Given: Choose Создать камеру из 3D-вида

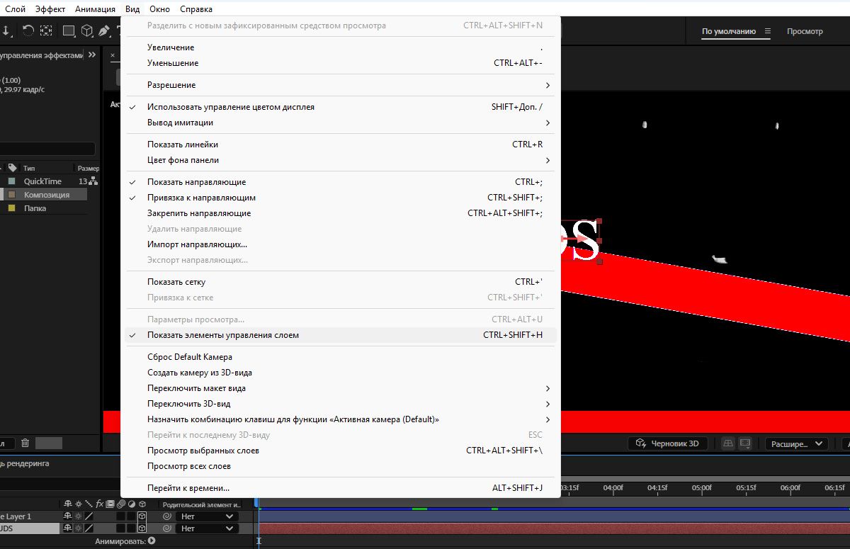Looking at the screenshot, I should 340,373.
